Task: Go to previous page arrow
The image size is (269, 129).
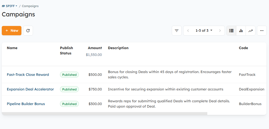Action: tap(188, 31)
